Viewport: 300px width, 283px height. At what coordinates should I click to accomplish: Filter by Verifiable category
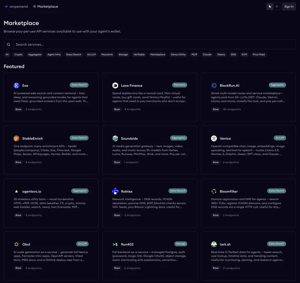pos(139,55)
